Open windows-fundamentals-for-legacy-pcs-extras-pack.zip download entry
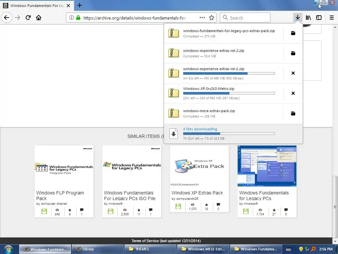Screen dimensions: 338x254 (x=224, y=33)
